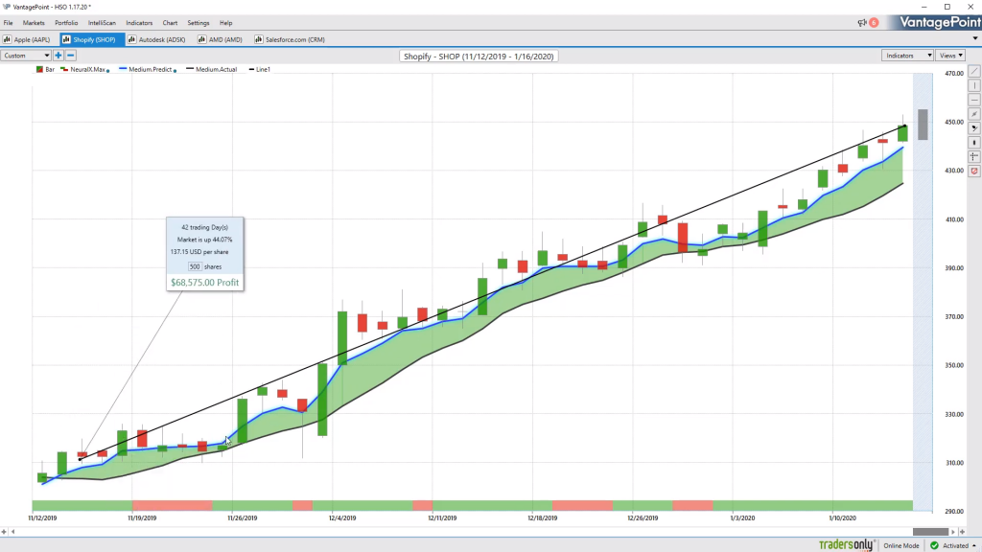This screenshot has height=552, width=982.
Task: Click the plus icon at bottom-left scrollbar end
Action: tap(5, 532)
